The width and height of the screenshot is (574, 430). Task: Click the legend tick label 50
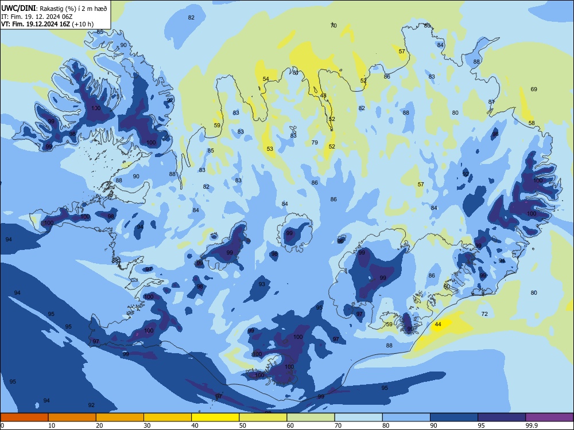[x=242, y=425]
